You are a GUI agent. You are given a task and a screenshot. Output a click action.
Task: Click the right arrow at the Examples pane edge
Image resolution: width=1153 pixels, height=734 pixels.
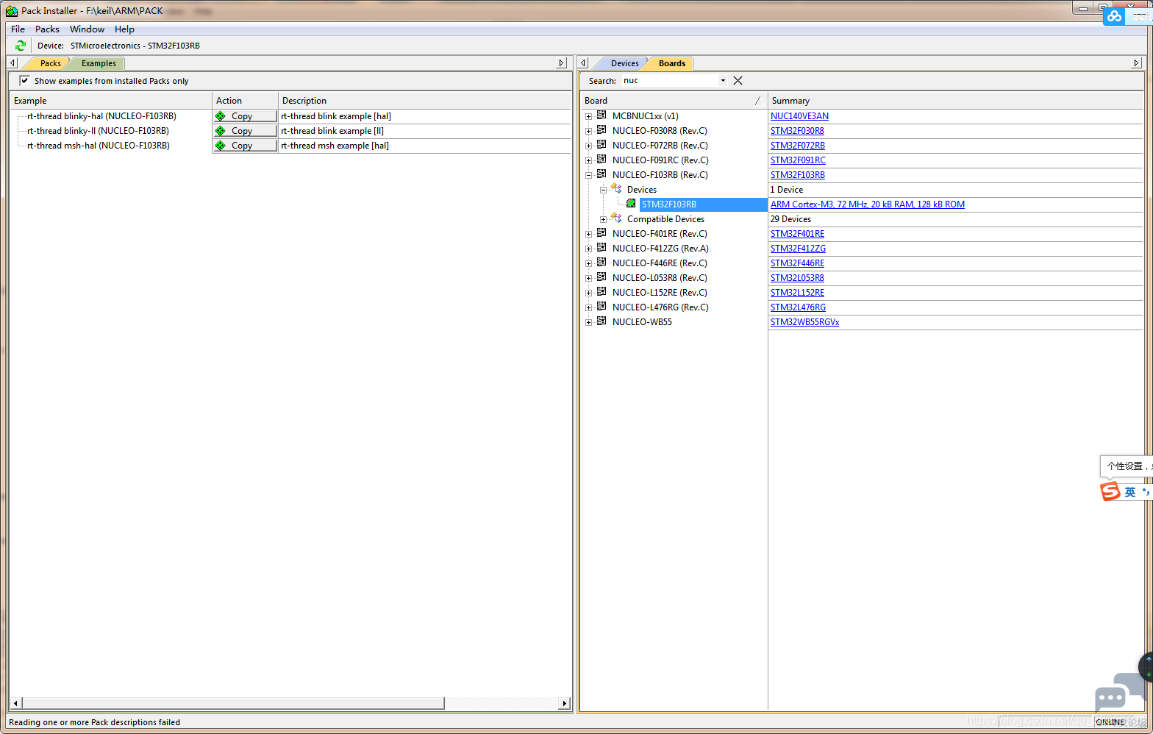562,63
